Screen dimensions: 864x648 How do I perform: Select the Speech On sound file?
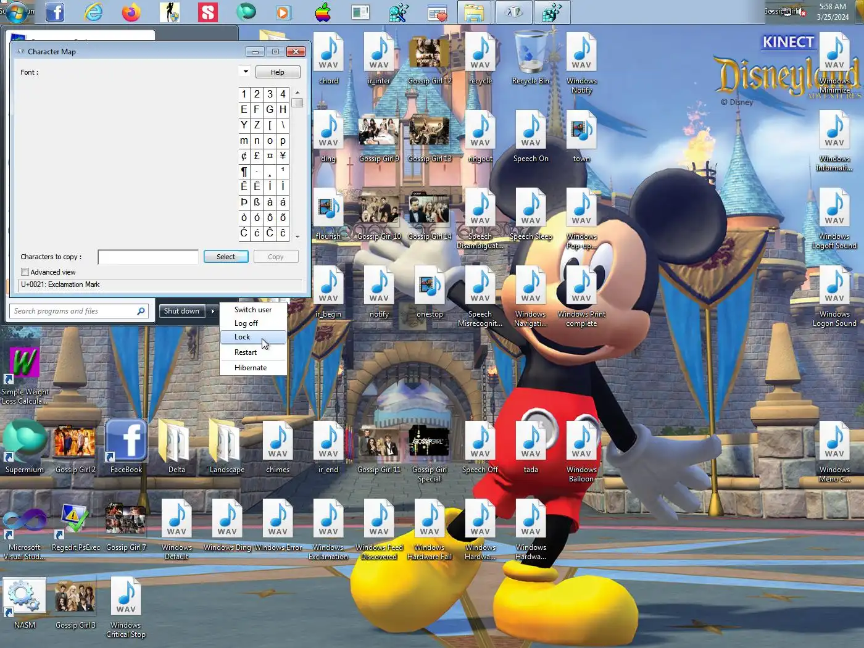coord(531,136)
